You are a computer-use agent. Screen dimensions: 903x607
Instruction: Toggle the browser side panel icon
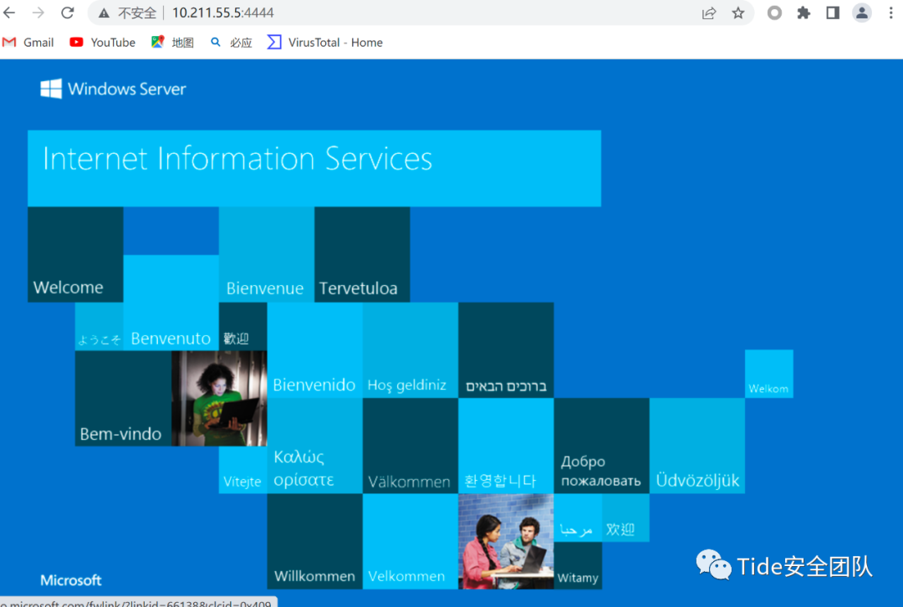833,13
